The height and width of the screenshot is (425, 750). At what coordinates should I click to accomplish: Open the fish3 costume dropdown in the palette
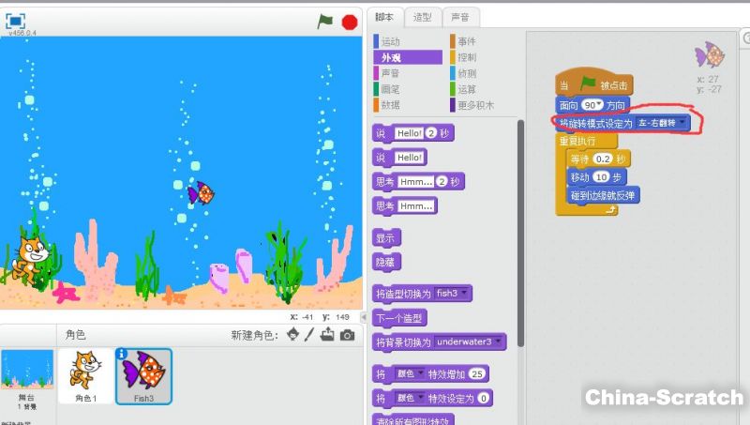pos(466,294)
